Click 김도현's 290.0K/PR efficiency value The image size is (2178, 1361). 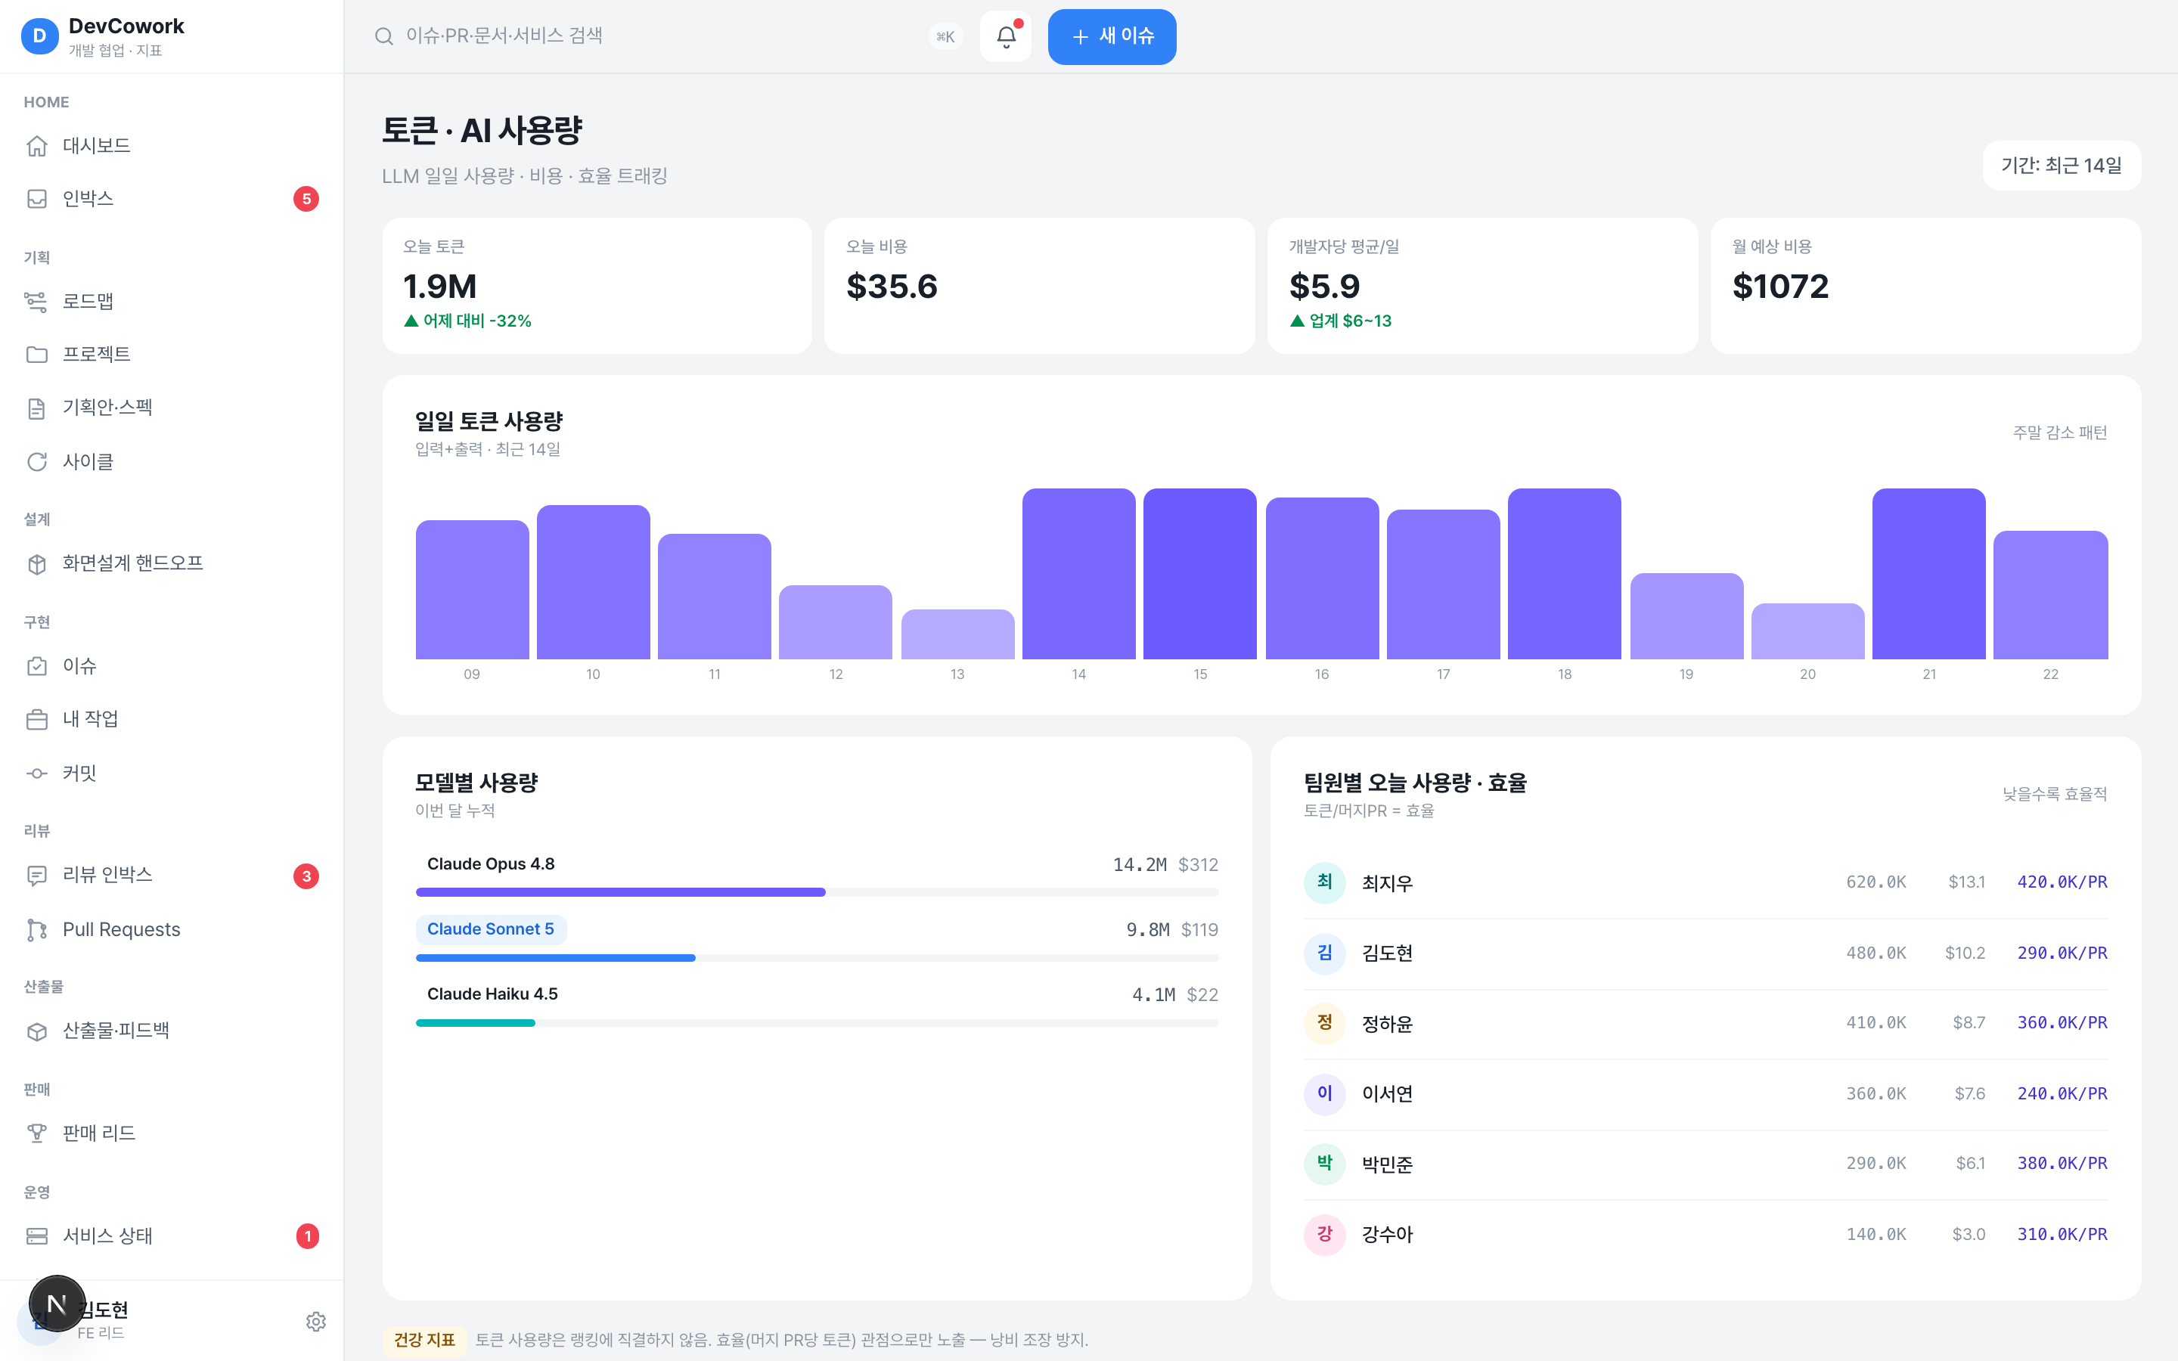click(x=2062, y=953)
